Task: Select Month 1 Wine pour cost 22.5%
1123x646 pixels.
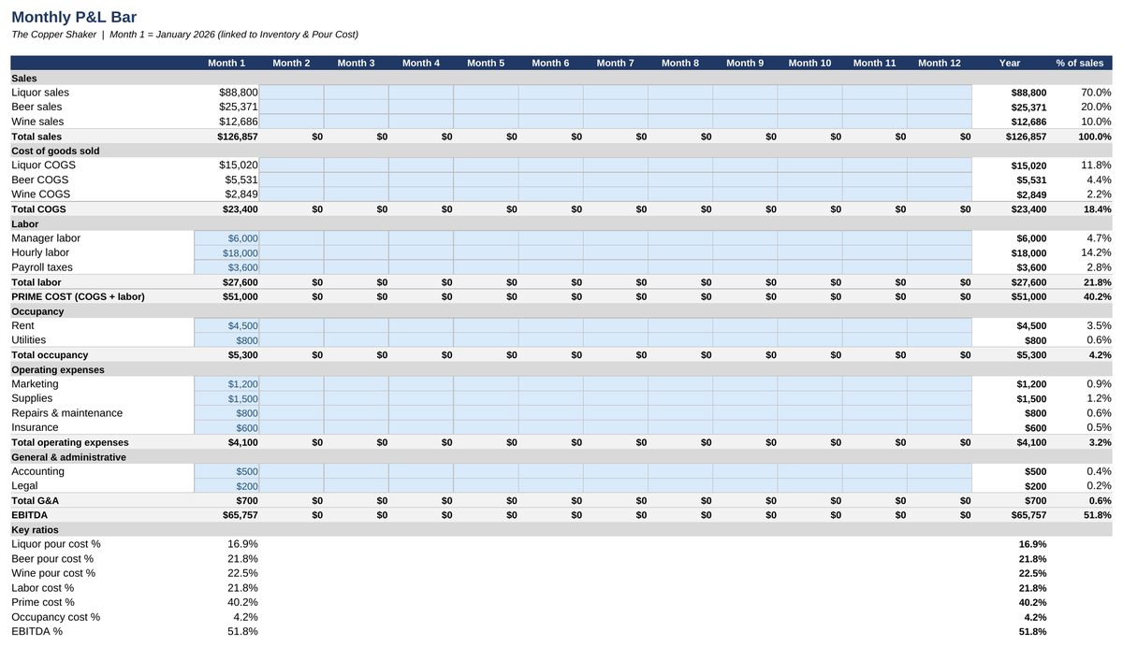Action: [x=226, y=573]
